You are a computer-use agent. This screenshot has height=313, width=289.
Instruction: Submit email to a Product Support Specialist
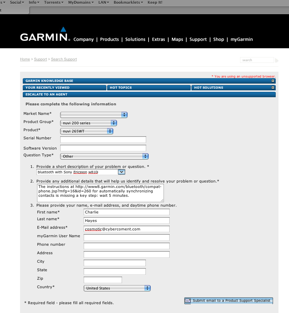(228, 301)
